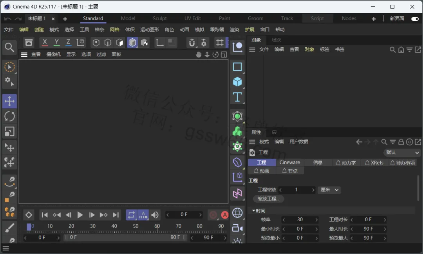Image resolution: width=423 pixels, height=254 pixels.
Task: Switch to the UV Edit layout
Action: [193, 18]
